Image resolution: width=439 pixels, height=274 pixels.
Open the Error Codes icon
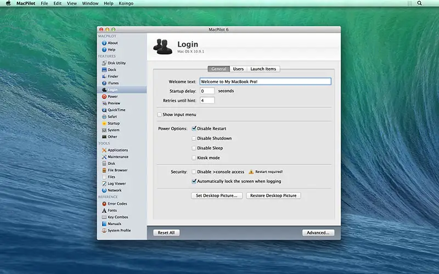(104, 204)
